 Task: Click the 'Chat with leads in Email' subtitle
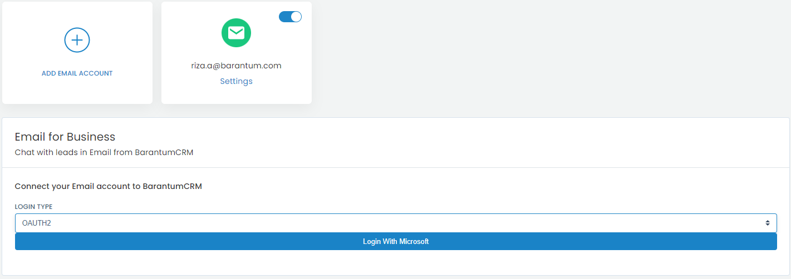click(104, 152)
